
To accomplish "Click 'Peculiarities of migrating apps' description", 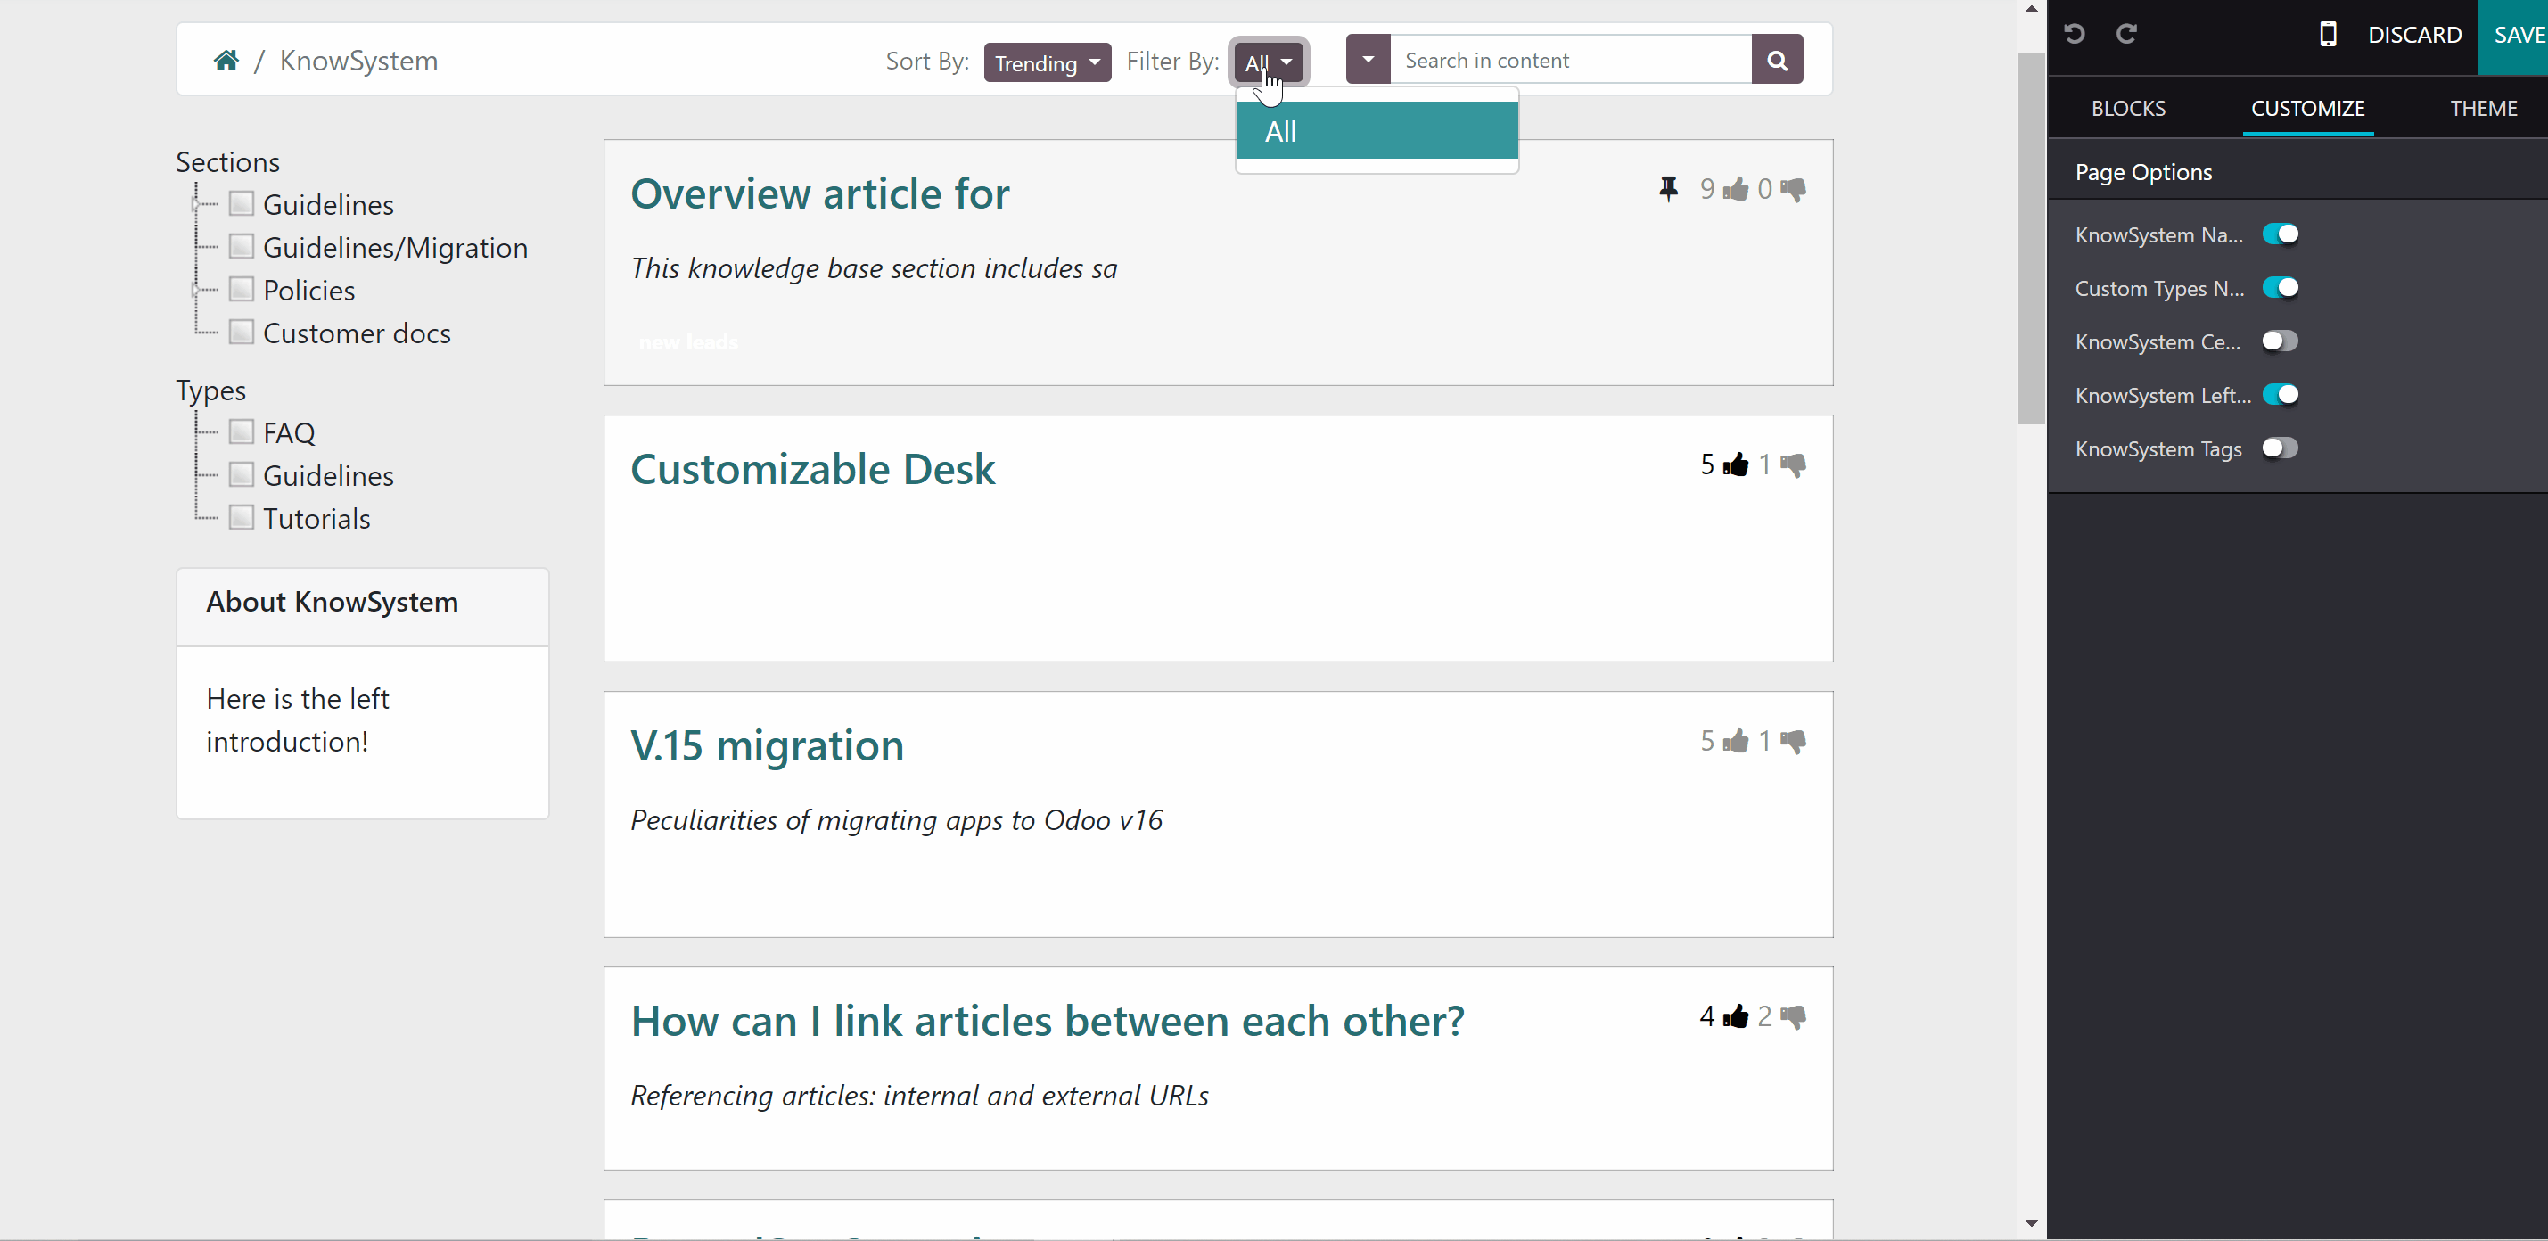I will pyautogui.click(x=897, y=819).
